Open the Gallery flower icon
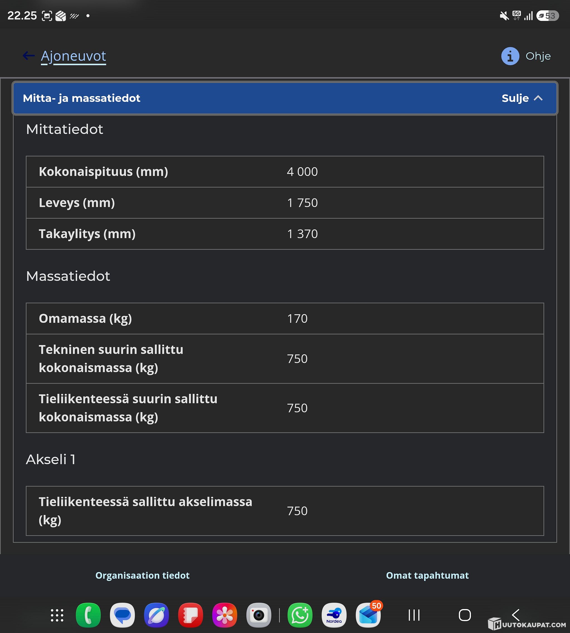570x633 pixels. [x=225, y=615]
